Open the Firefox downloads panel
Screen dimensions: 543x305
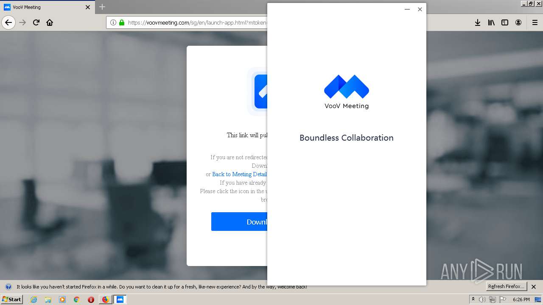tap(478, 22)
